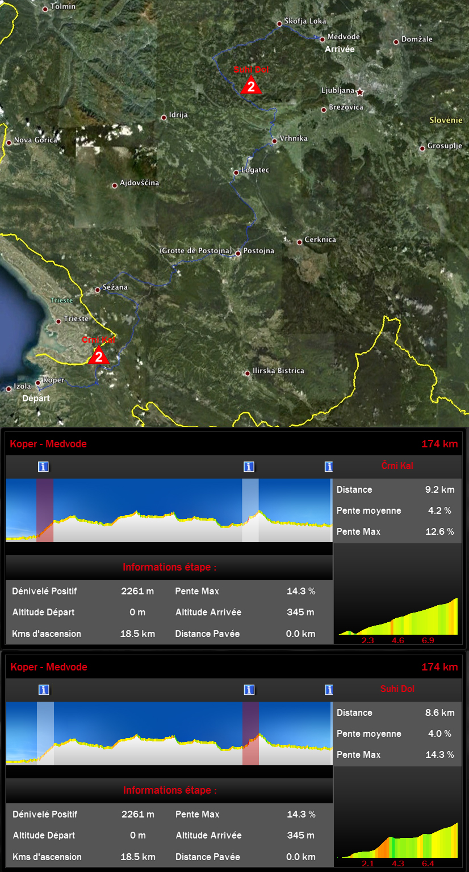Screen dimensions: 469x872
Task: Click the Arrivée label on the map
Action: (340, 49)
